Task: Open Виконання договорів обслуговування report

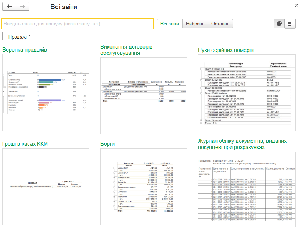Action: point(126,50)
